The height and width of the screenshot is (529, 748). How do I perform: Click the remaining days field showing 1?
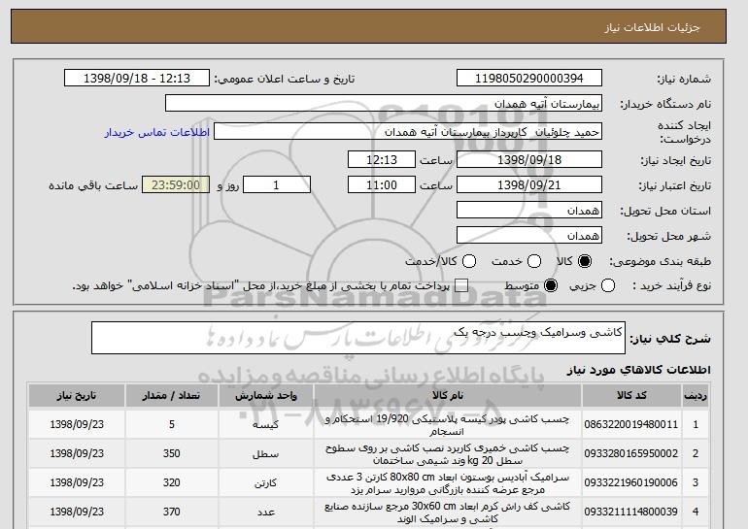tap(277, 185)
